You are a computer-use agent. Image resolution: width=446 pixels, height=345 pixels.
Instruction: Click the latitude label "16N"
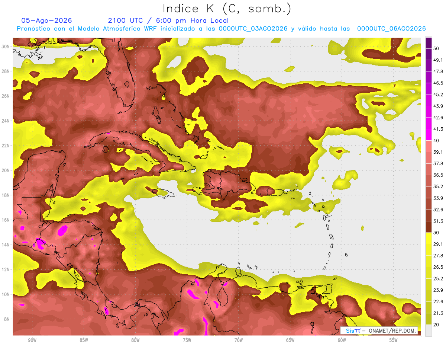(6, 220)
